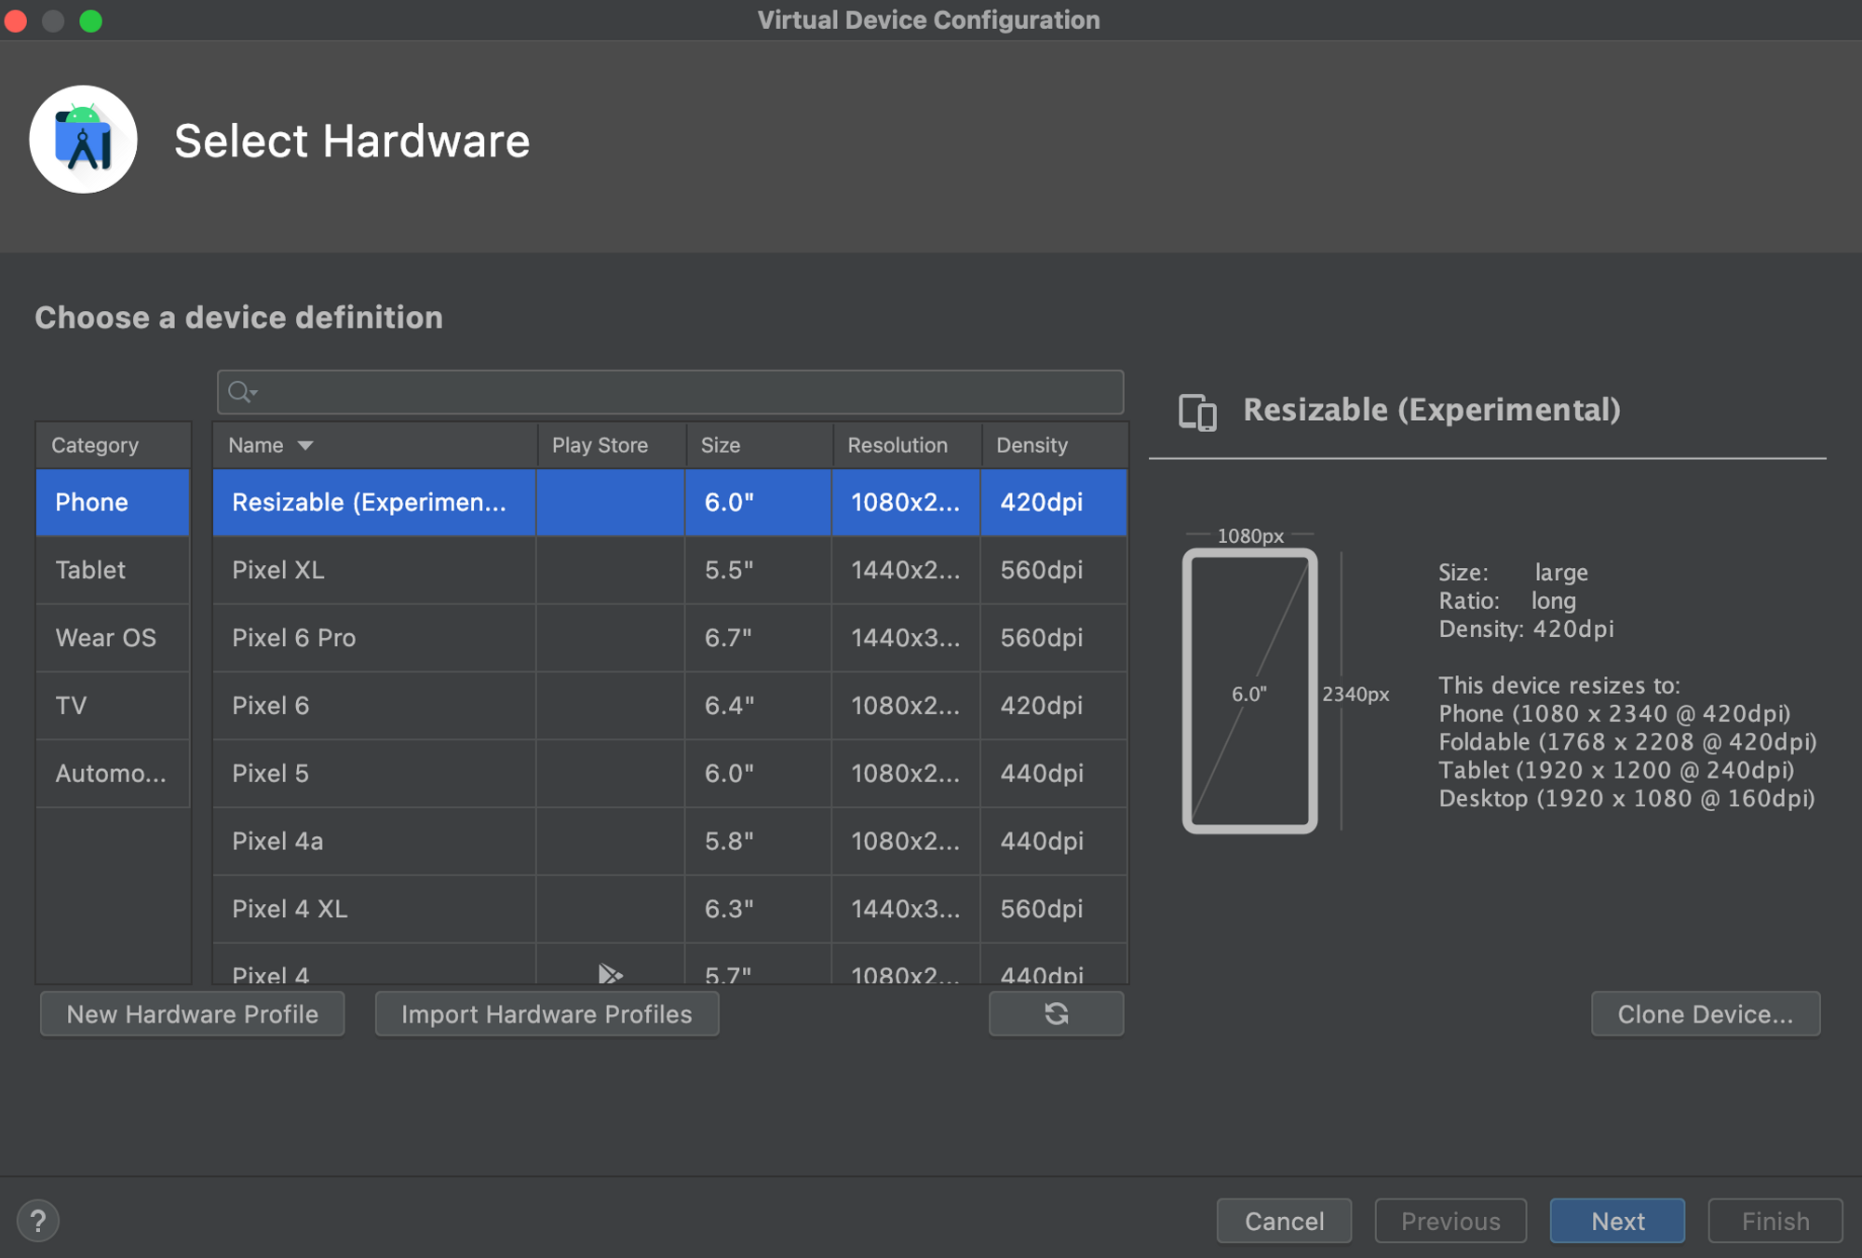Sort by Name column dropdown arrow
The width and height of the screenshot is (1862, 1258).
(x=305, y=445)
